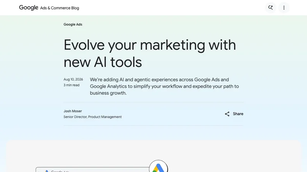Open the AI search sparkle icon
This screenshot has height=172, width=307.
271,8
